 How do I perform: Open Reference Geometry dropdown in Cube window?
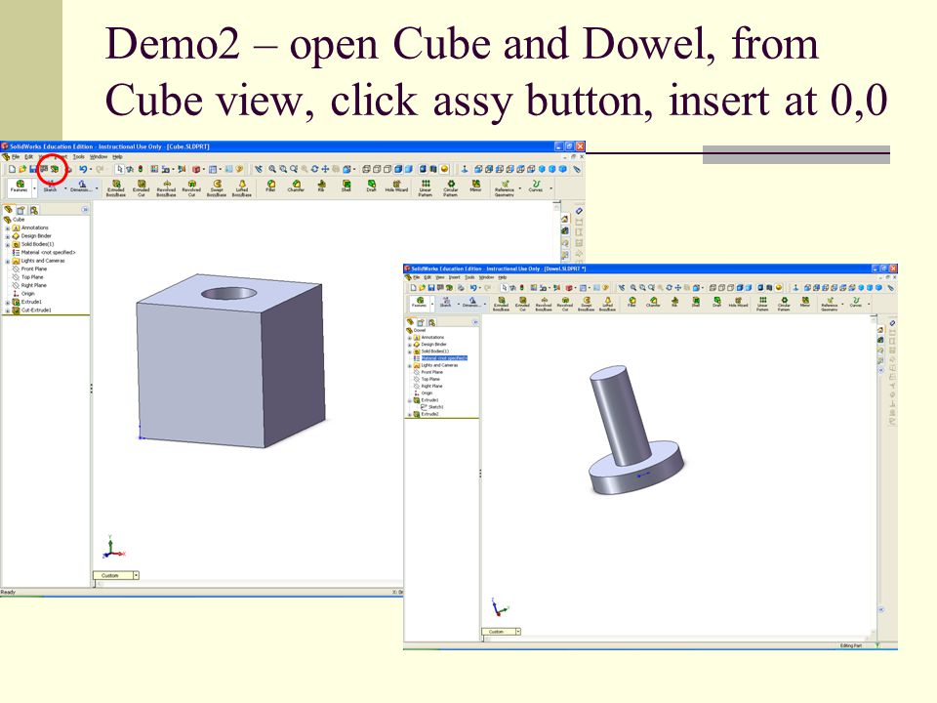point(520,188)
